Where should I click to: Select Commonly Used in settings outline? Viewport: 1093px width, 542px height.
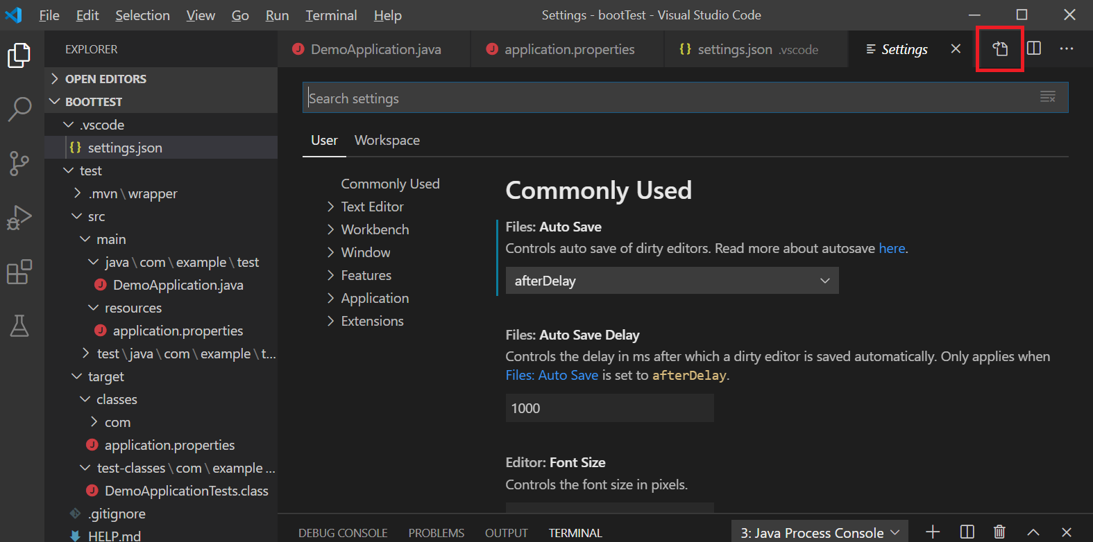coord(390,184)
